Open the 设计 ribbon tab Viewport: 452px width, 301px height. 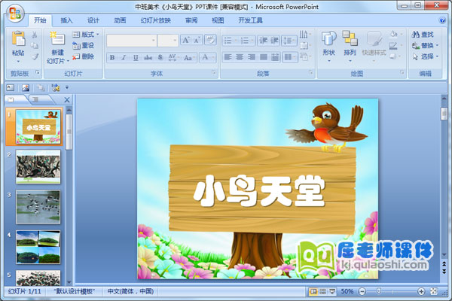(93, 20)
